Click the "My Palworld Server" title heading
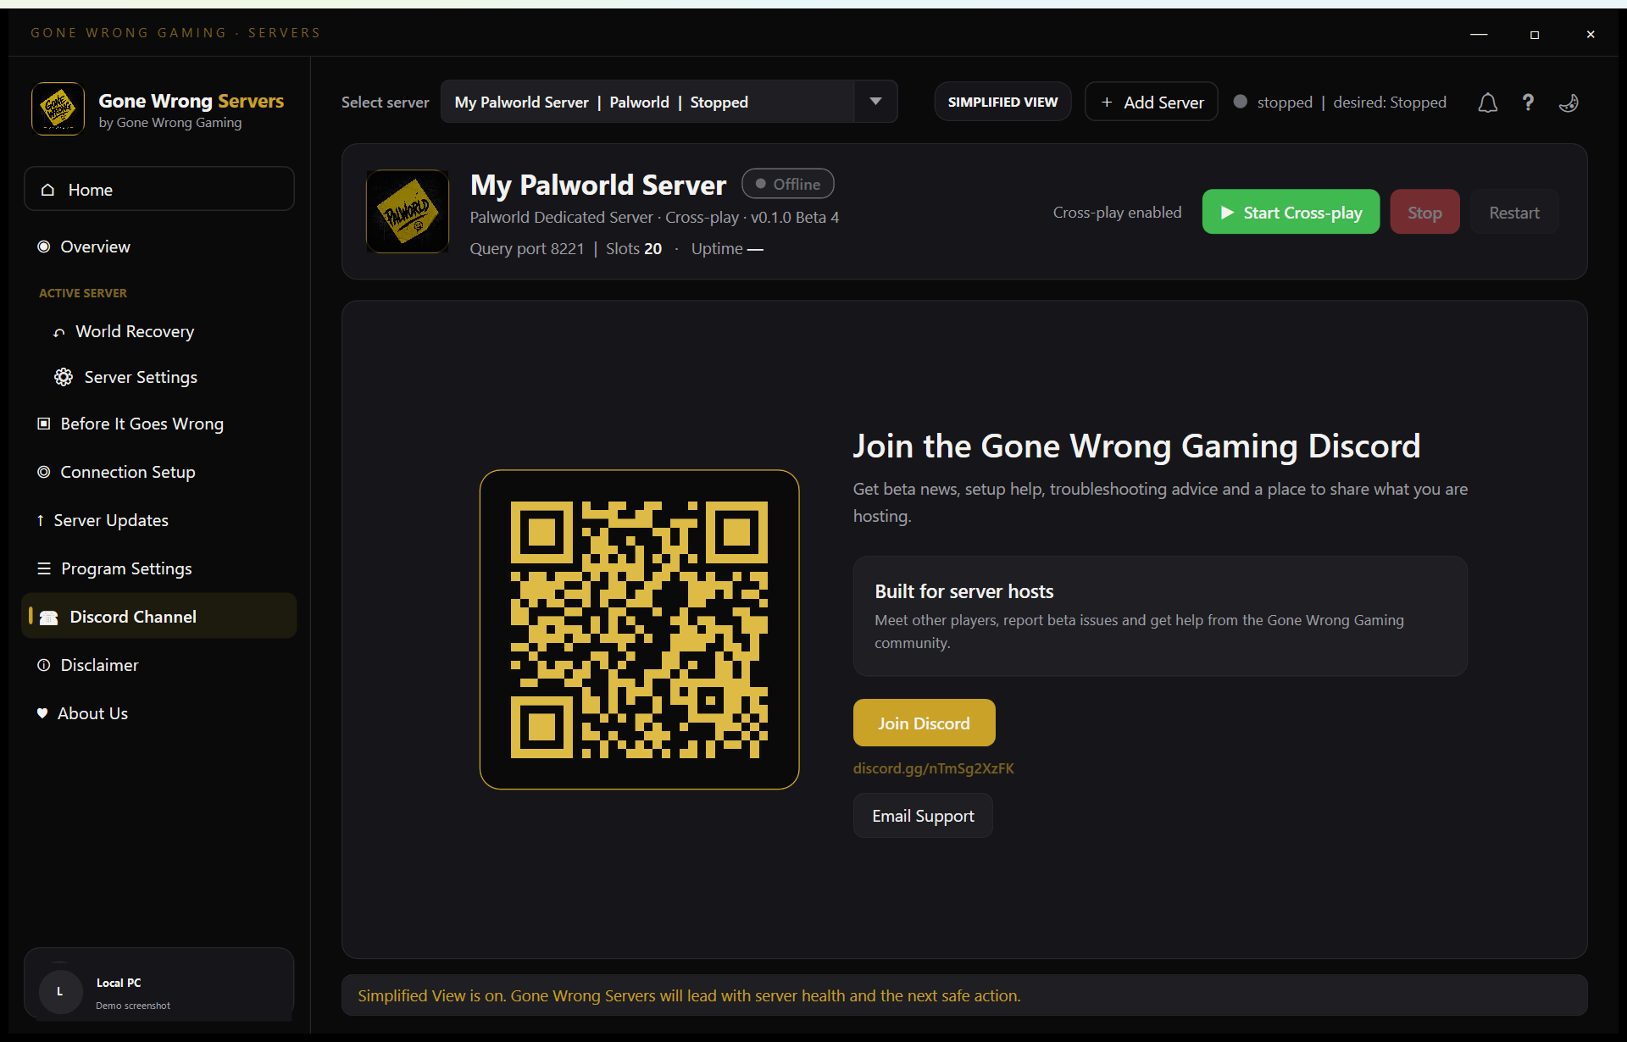This screenshot has height=1042, width=1627. coord(598,185)
